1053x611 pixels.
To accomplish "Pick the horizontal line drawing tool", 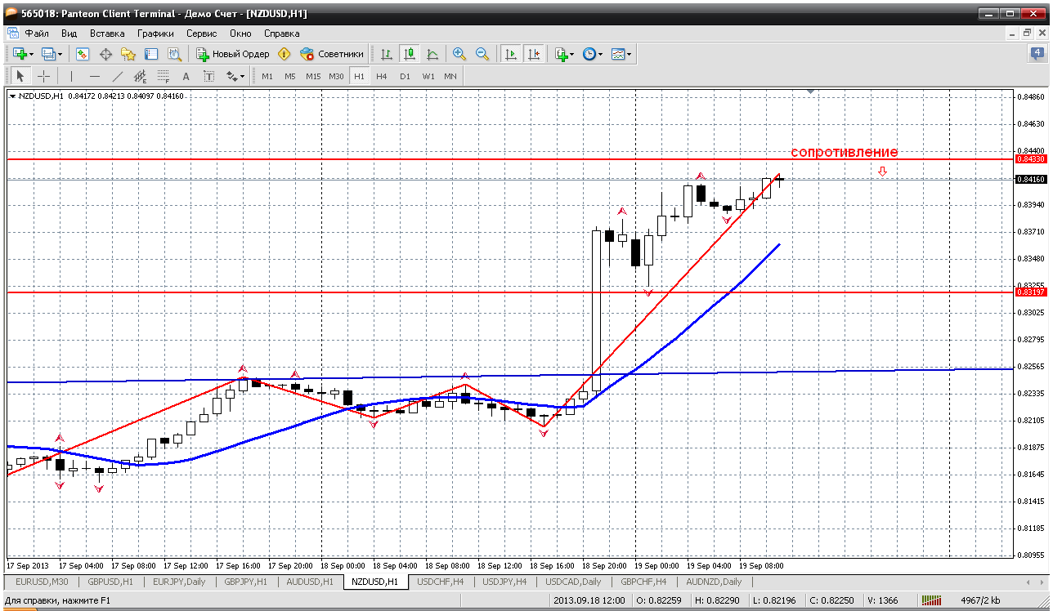I will 94,76.
